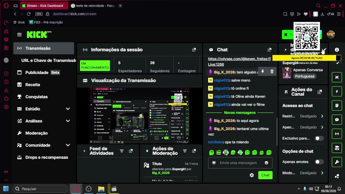The width and height of the screenshot is (345, 194).
Task: Toggle the Exclusivo para... switch
Action: pyautogui.click(x=319, y=138)
